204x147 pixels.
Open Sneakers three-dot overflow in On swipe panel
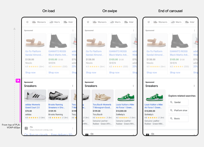[x=133, y=86]
